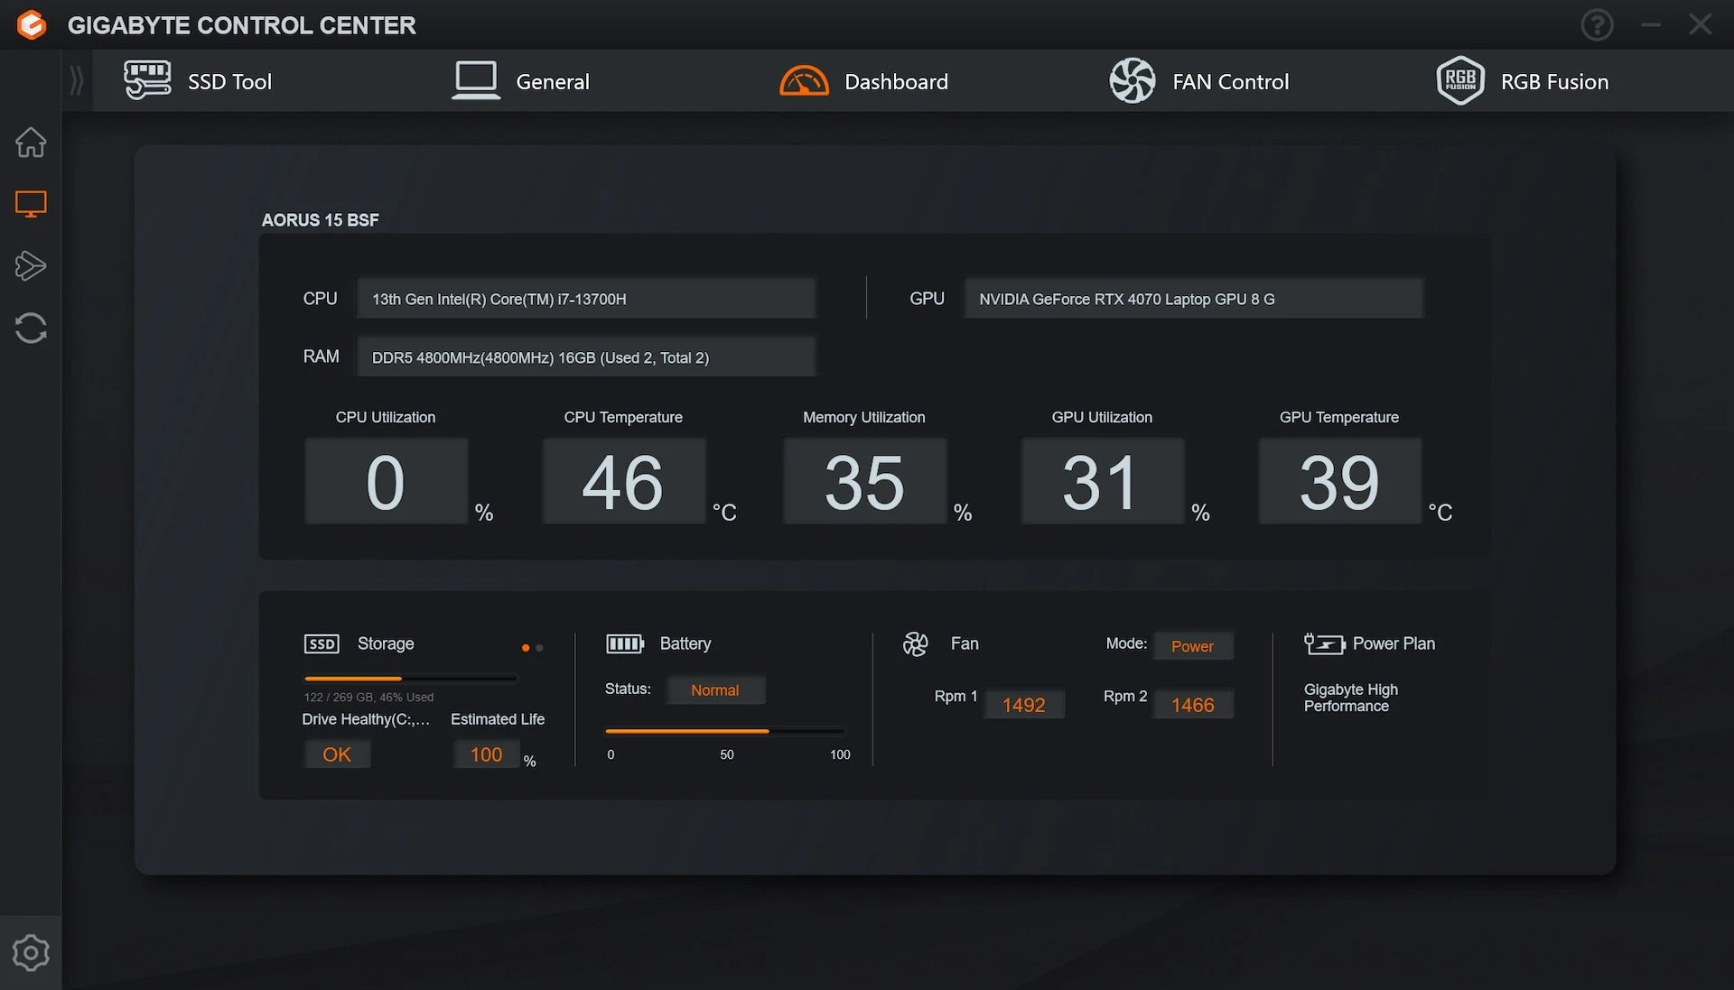Select the monitor sidebar icon

31,204
